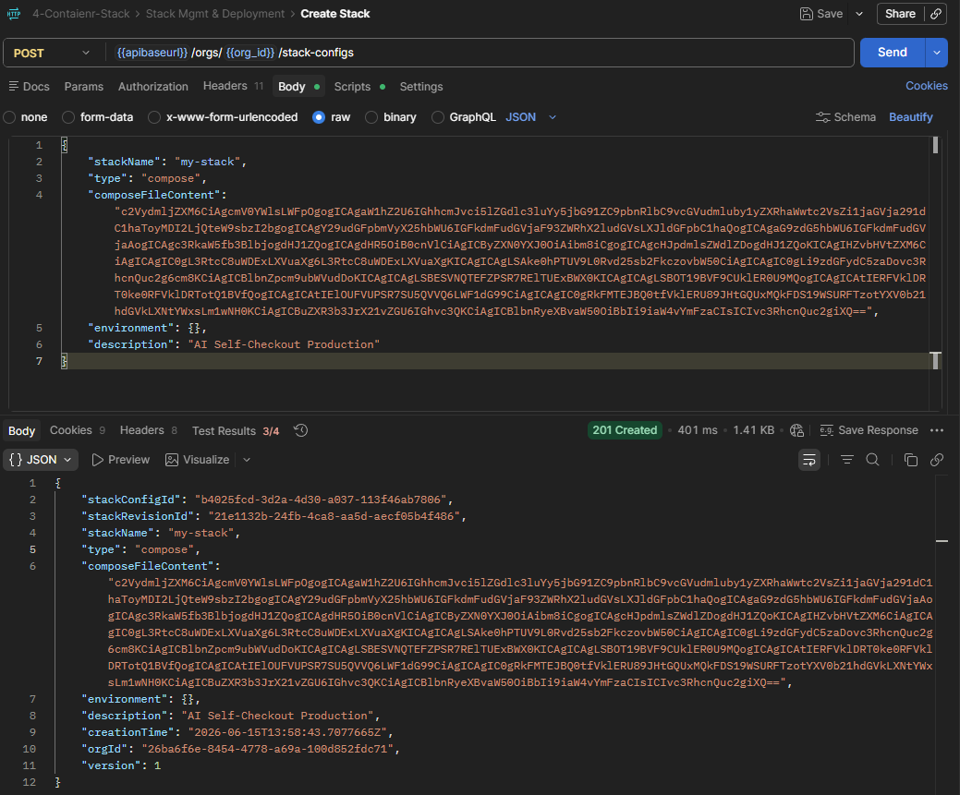Viewport: 960px width, 795px height.
Task: Open the request Body tab
Action: tap(298, 86)
